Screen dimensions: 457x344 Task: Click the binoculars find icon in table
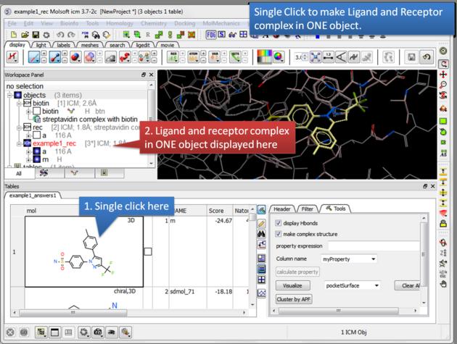pyautogui.click(x=262, y=234)
